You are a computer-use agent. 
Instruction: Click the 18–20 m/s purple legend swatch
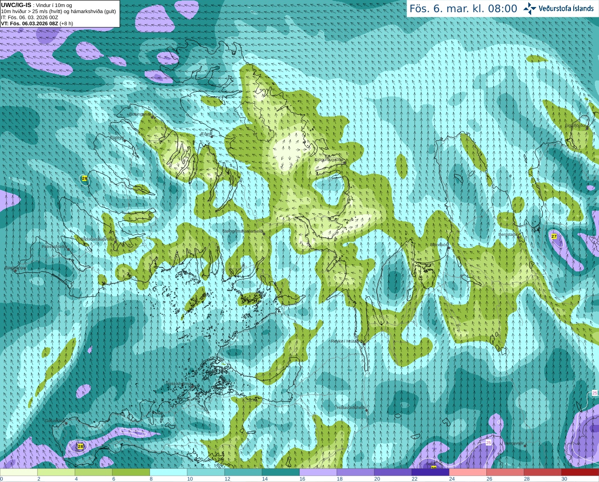tap(356, 472)
